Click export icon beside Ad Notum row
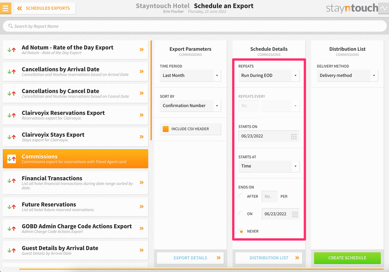 (11, 50)
